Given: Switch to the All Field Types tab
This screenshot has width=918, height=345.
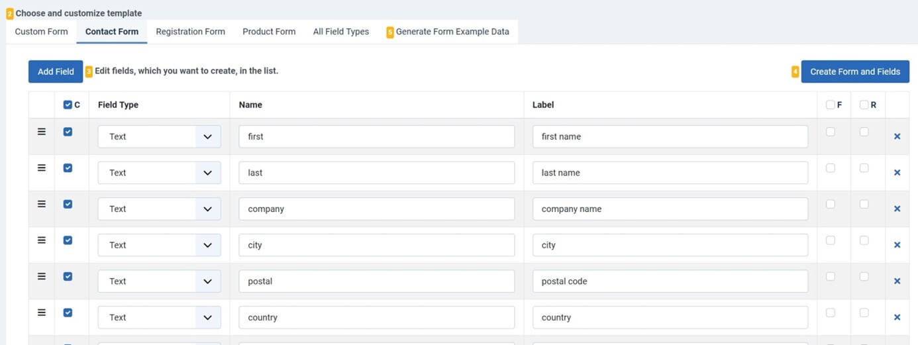Looking at the screenshot, I should (x=341, y=31).
